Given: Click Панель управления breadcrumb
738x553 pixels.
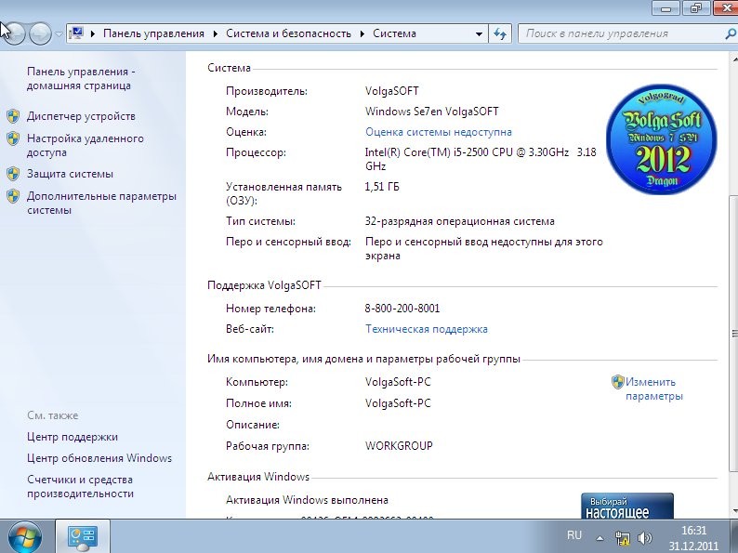Looking at the screenshot, I should [153, 33].
